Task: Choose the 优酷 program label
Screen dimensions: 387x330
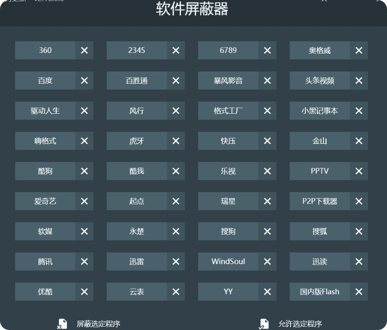Action: (45, 292)
